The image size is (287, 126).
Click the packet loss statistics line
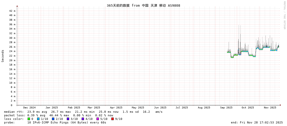pyautogui.click(x=59, y=115)
